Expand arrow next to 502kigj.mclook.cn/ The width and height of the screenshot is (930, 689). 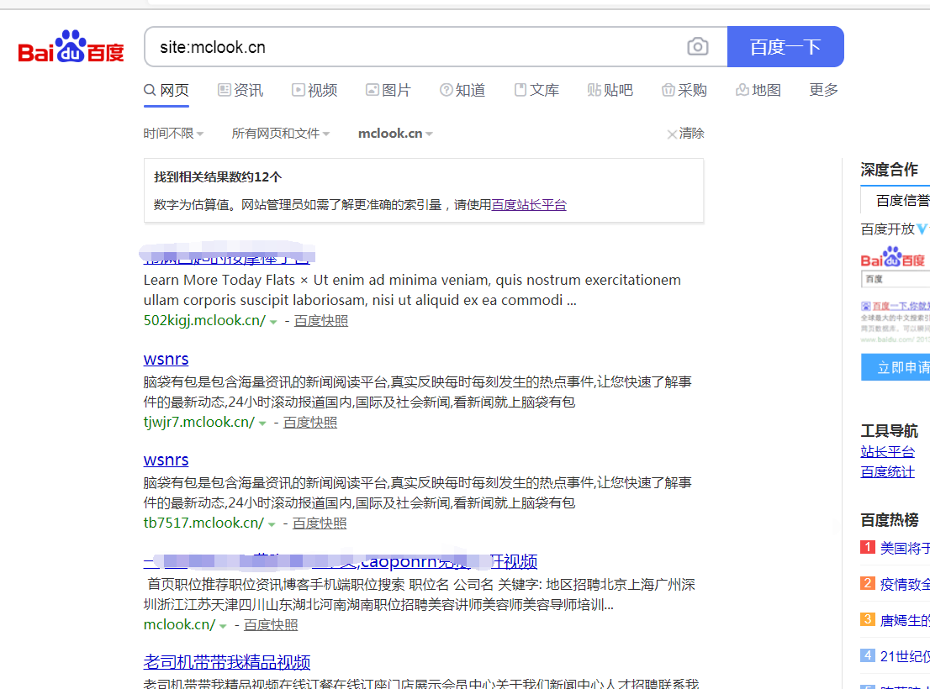click(x=273, y=322)
